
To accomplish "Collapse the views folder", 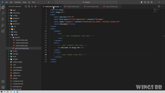I will 15,35.
